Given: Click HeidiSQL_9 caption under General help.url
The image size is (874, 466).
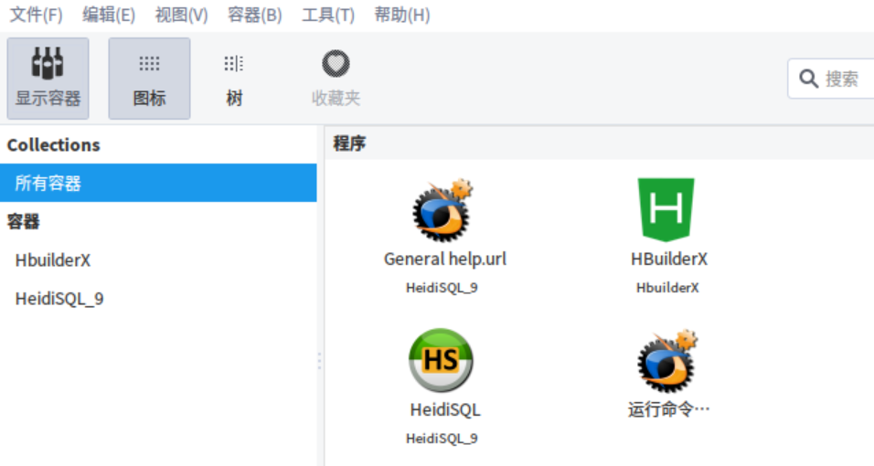Looking at the screenshot, I should [442, 288].
